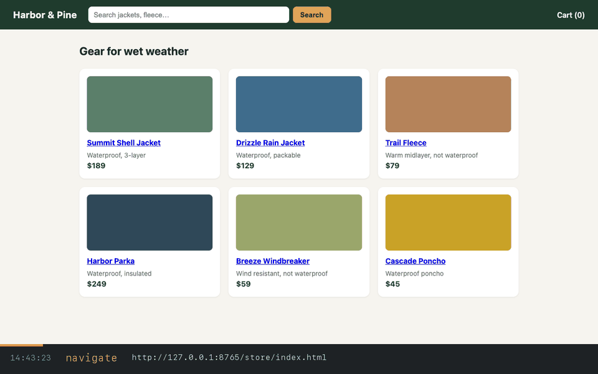This screenshot has height=374, width=598.
Task: Click the $129 price text
Action: pyautogui.click(x=245, y=166)
